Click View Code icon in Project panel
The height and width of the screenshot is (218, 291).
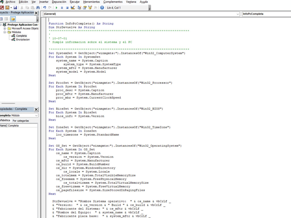click(x=1, y=19)
